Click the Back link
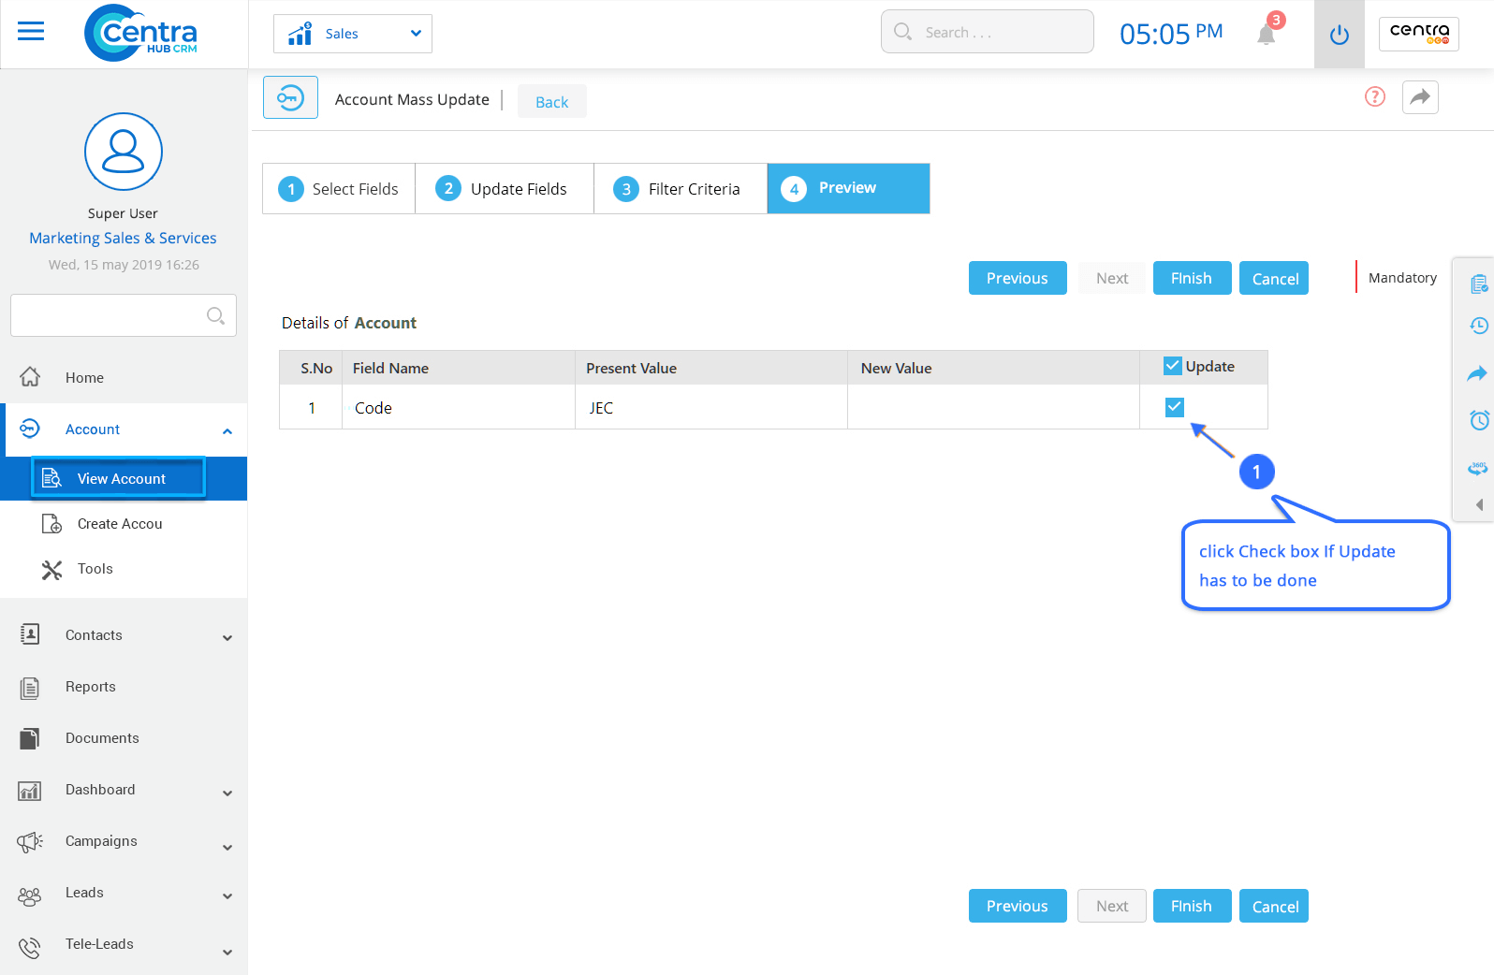1494x975 pixels. (551, 102)
